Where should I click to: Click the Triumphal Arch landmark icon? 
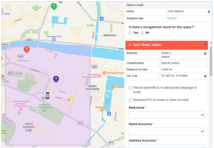(54, 39)
